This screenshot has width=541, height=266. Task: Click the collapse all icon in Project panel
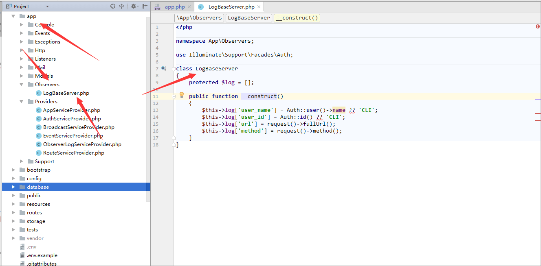point(121,6)
